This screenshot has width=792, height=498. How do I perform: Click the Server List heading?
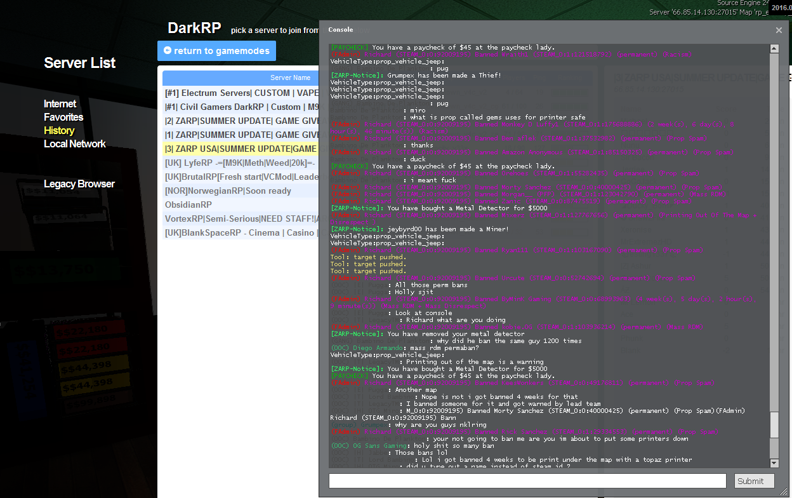[x=80, y=63]
